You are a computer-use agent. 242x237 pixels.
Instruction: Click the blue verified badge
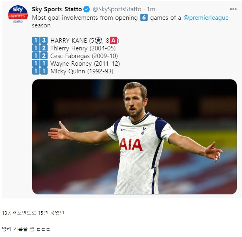click(87, 9)
